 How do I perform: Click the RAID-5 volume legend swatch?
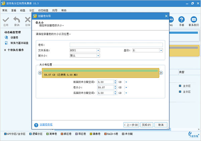tap(106, 134)
